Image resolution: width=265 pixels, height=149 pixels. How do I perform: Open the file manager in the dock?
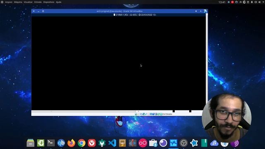(30, 143)
